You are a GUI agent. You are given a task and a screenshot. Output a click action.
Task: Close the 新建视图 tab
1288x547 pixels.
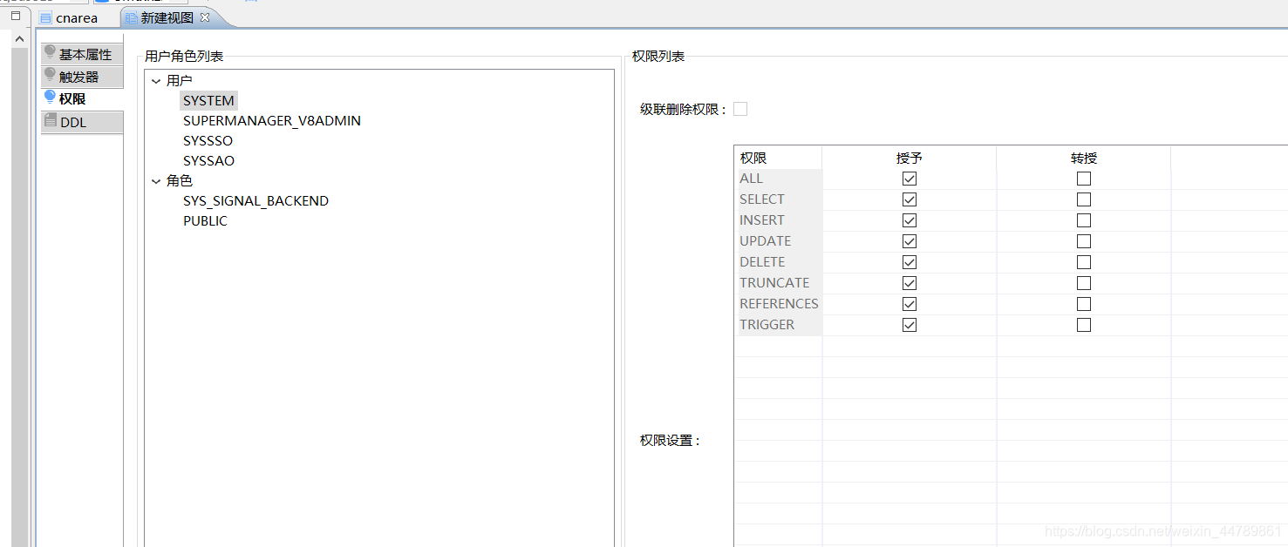click(x=205, y=17)
